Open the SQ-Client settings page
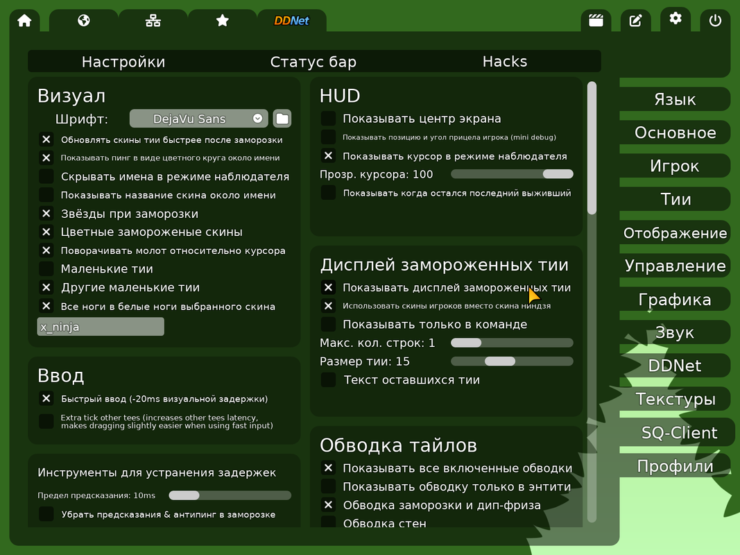Screen dimensions: 740x555 coord(677,432)
